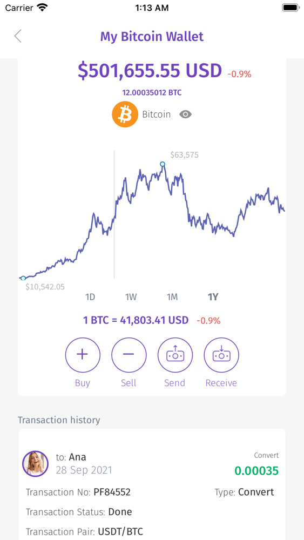Toggle balance visibility eye icon
This screenshot has width=304, height=540.
pyautogui.click(x=186, y=114)
